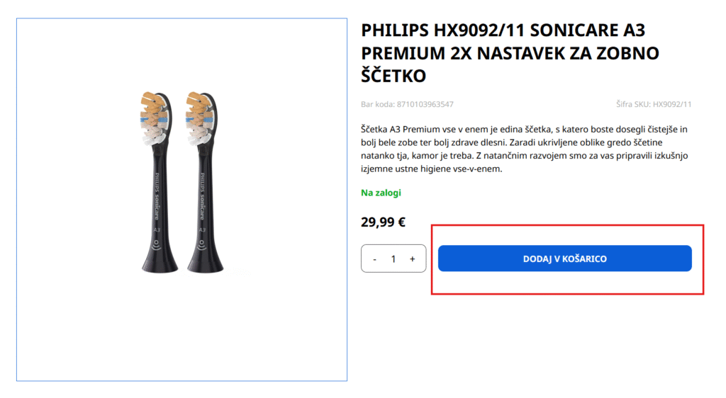
Task: Click the bristles of right brush head
Action: tap(200, 119)
